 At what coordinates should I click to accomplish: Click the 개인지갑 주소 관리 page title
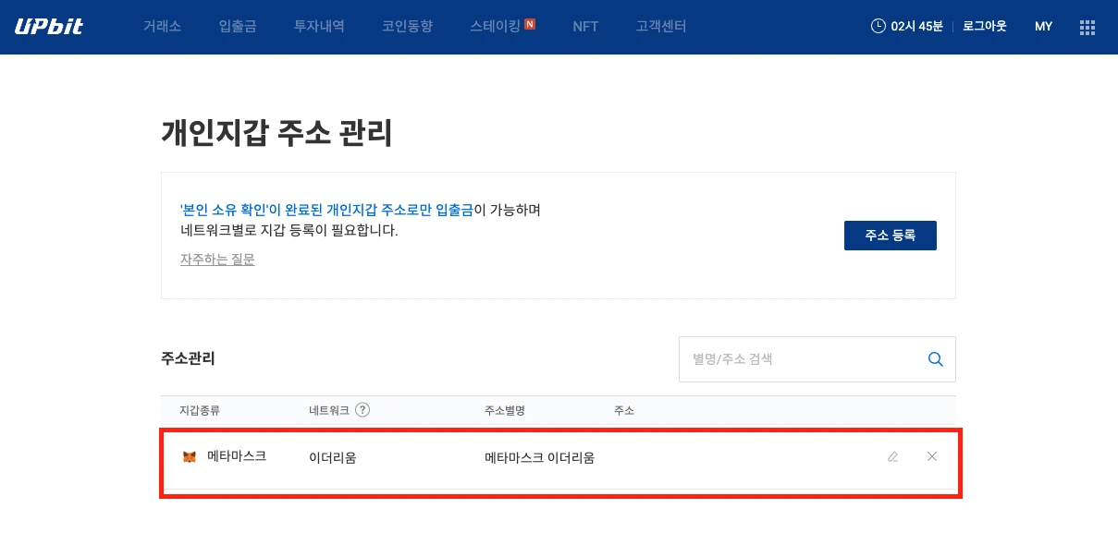tap(277, 133)
